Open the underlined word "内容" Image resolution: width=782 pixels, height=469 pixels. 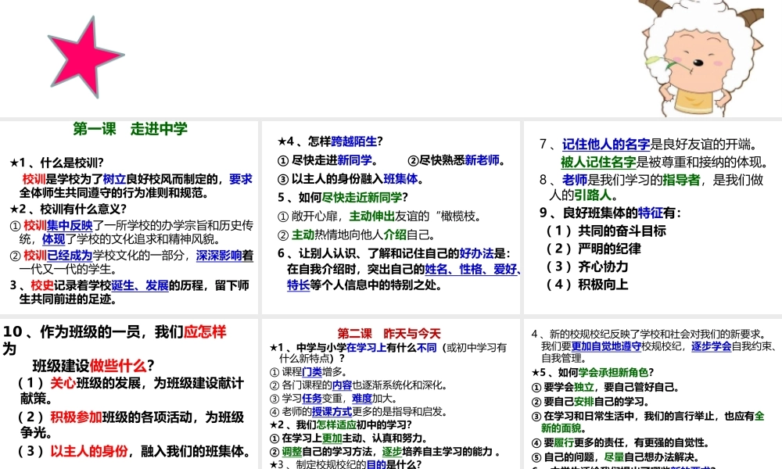point(343,385)
